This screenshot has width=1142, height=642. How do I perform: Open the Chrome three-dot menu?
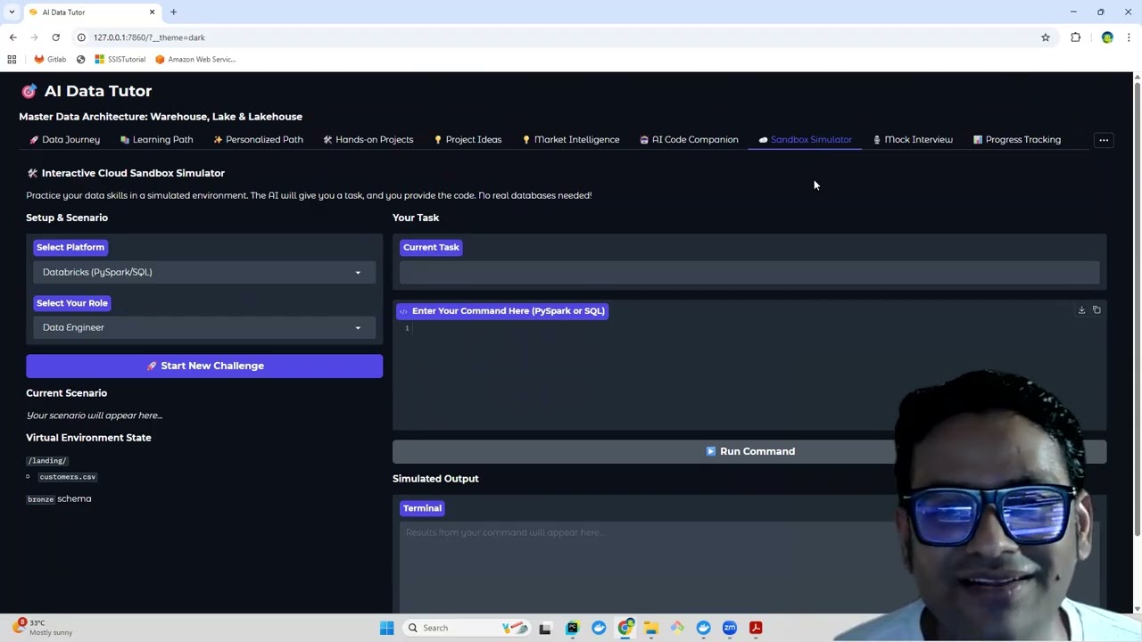tap(1129, 37)
